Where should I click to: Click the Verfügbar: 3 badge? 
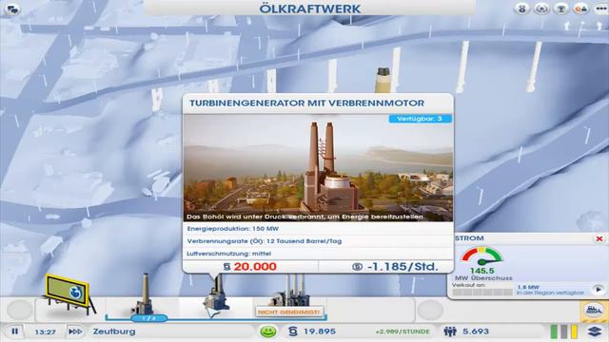(x=421, y=119)
